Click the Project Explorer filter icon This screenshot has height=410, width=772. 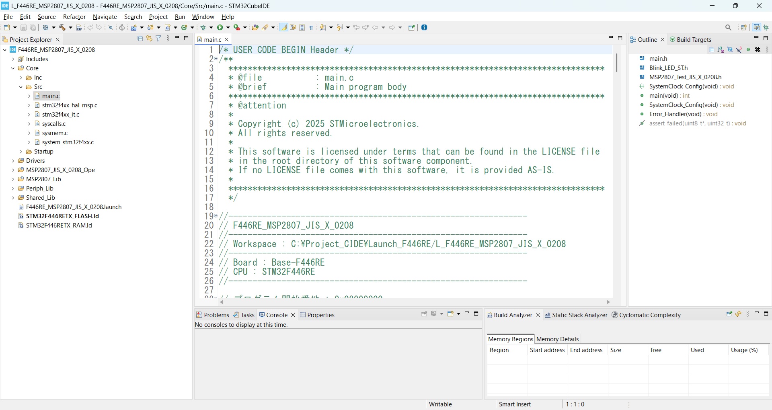[158, 39]
